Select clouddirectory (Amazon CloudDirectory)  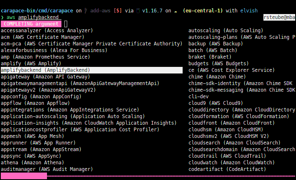pyautogui.click(x=242, y=110)
